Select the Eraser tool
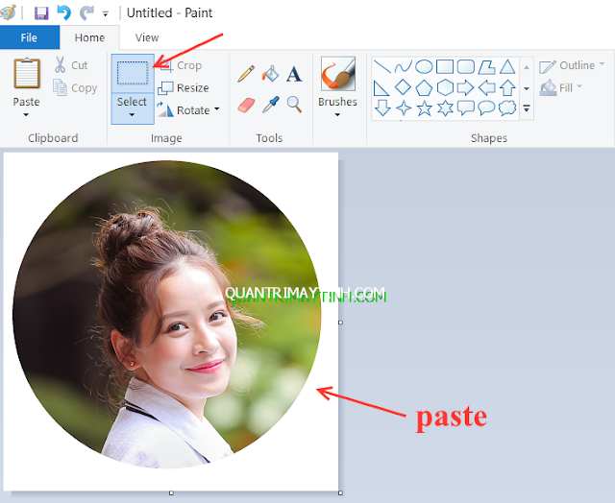The width and height of the screenshot is (615, 503). tap(246, 104)
